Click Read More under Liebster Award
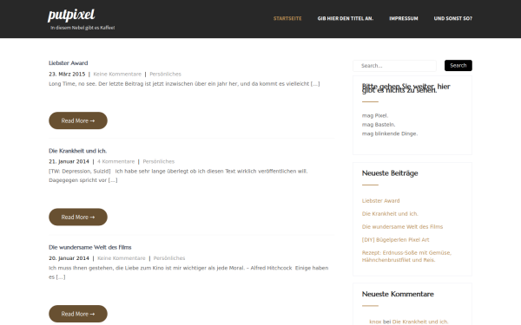The width and height of the screenshot is (521, 325). pos(78,120)
